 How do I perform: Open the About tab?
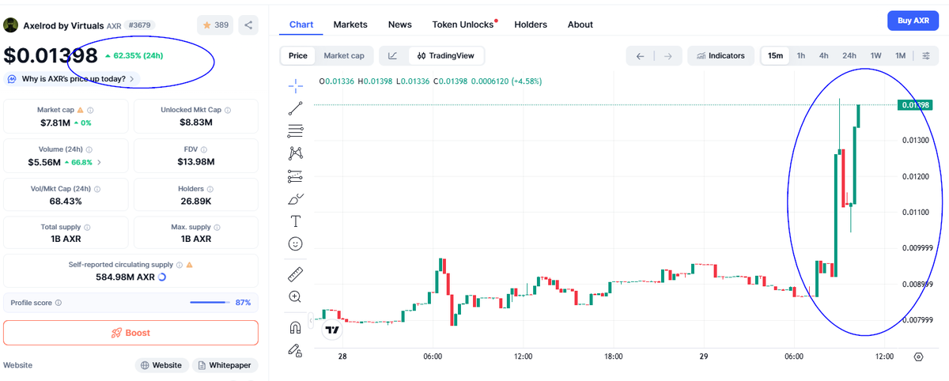[580, 25]
